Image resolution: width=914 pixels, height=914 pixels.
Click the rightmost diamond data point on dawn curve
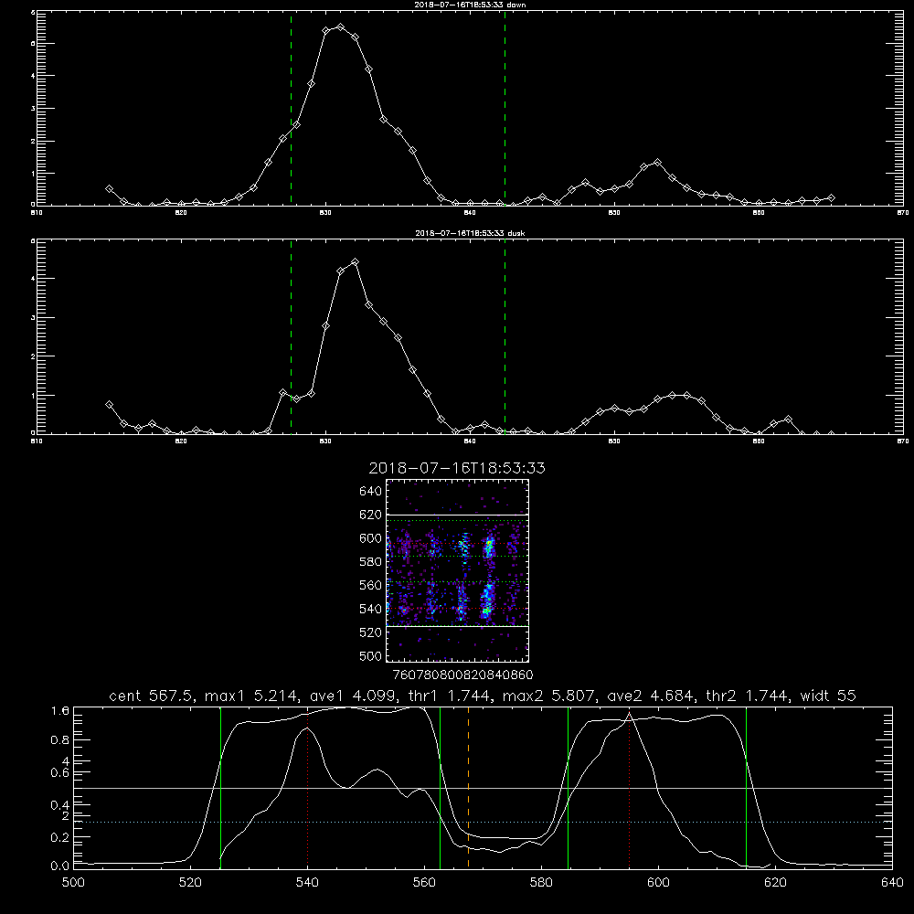[831, 198]
